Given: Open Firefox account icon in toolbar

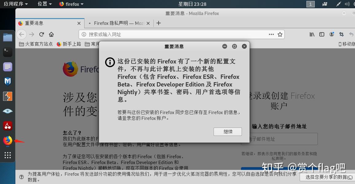Looking at the screenshot, I should [x=332, y=34].
